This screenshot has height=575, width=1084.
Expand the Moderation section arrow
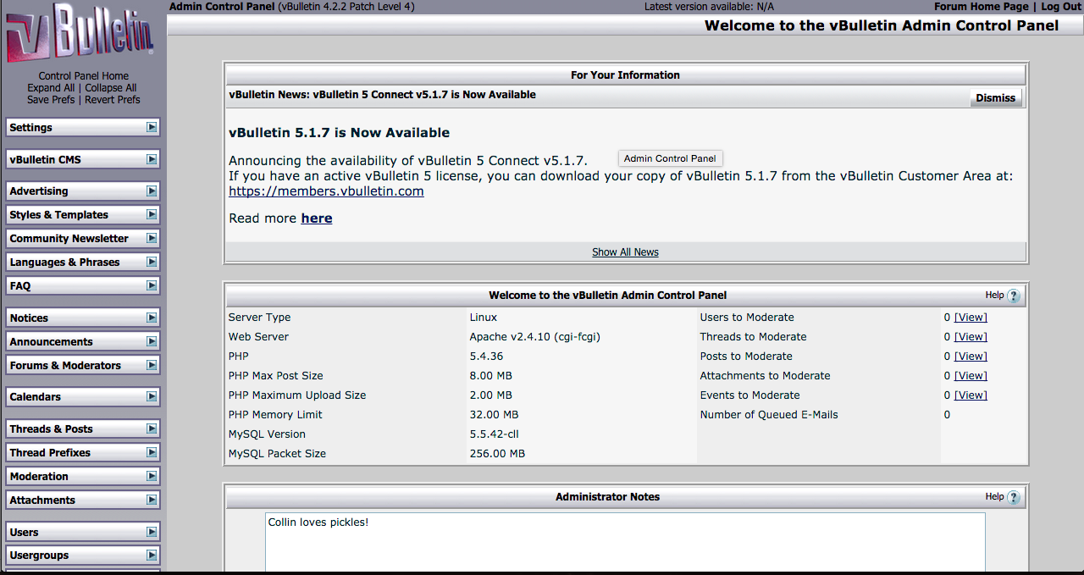152,476
